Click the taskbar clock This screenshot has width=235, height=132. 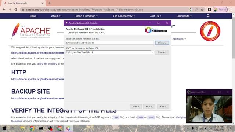click(219, 128)
